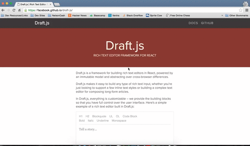Go to the browser Home page
Screen dimensions: 250x146
coord(19,10)
